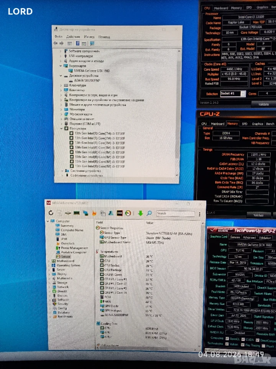
Task: Select the DirectX item in AIDA64 tree
Action: pos(59,291)
